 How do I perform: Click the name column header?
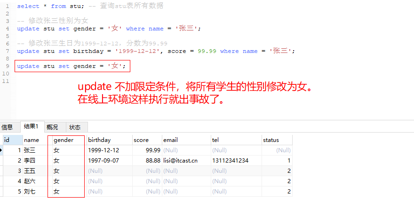32,140
